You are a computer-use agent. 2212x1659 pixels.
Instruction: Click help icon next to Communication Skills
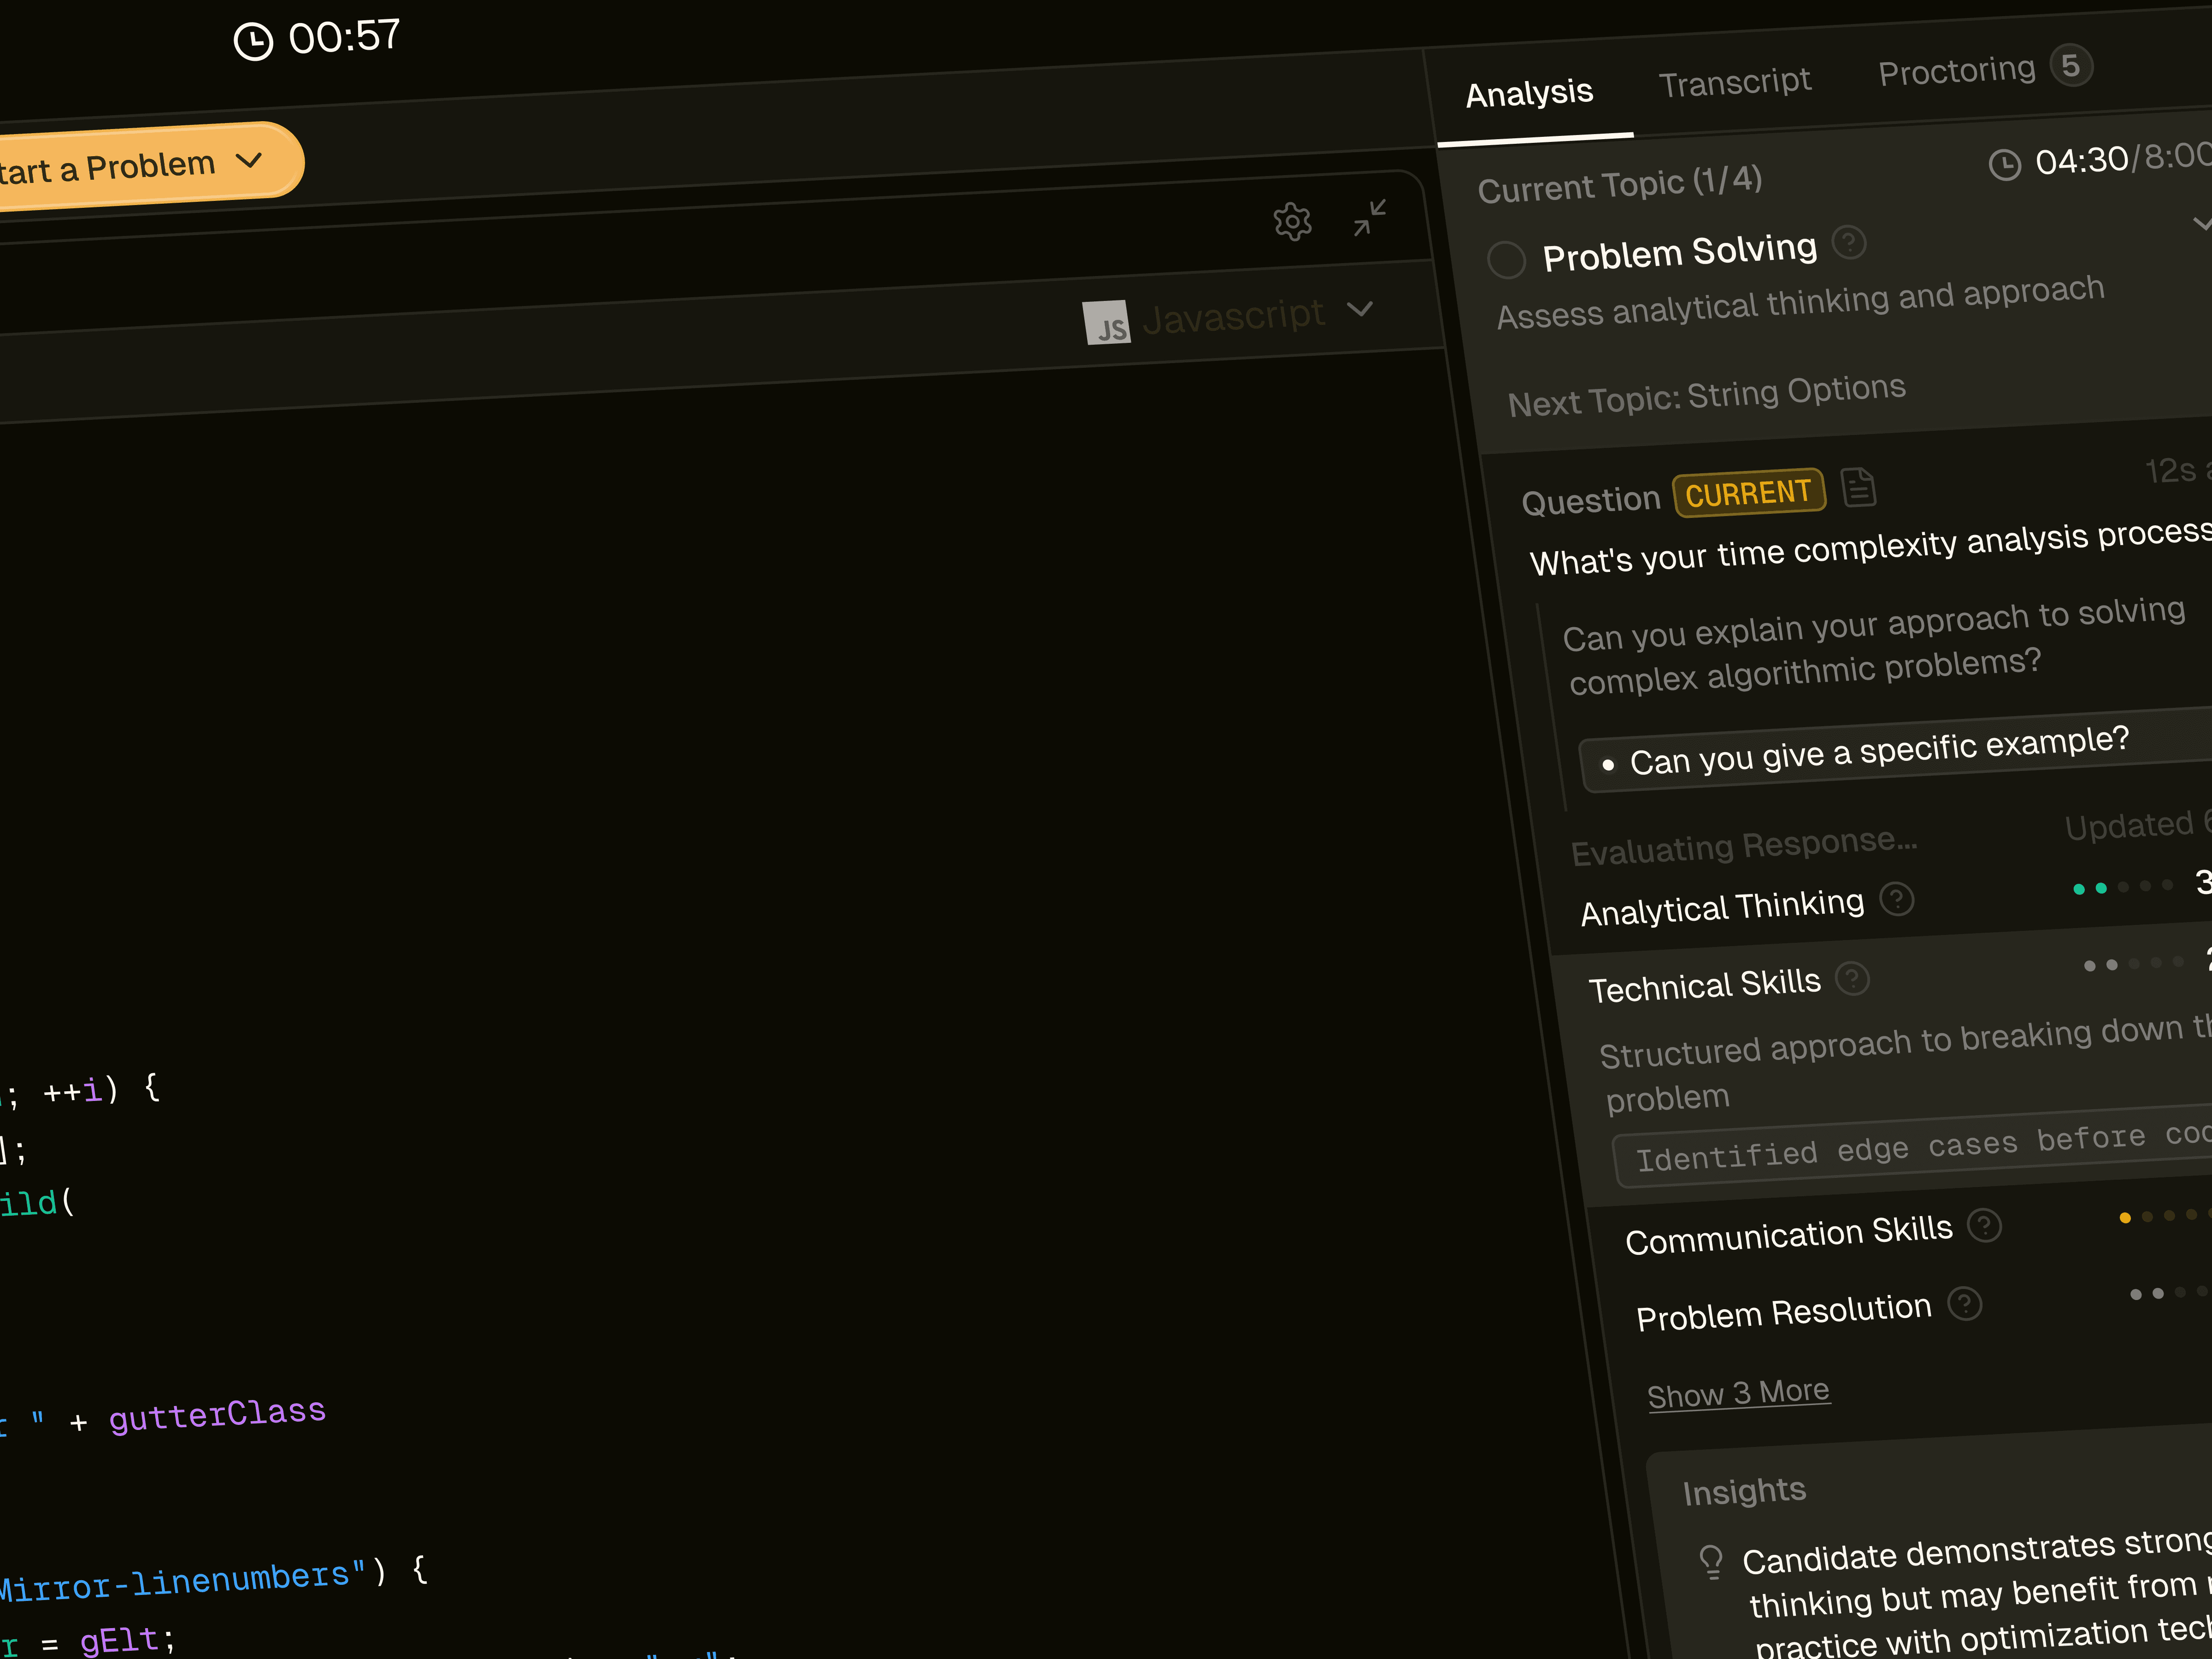click(x=1984, y=1226)
